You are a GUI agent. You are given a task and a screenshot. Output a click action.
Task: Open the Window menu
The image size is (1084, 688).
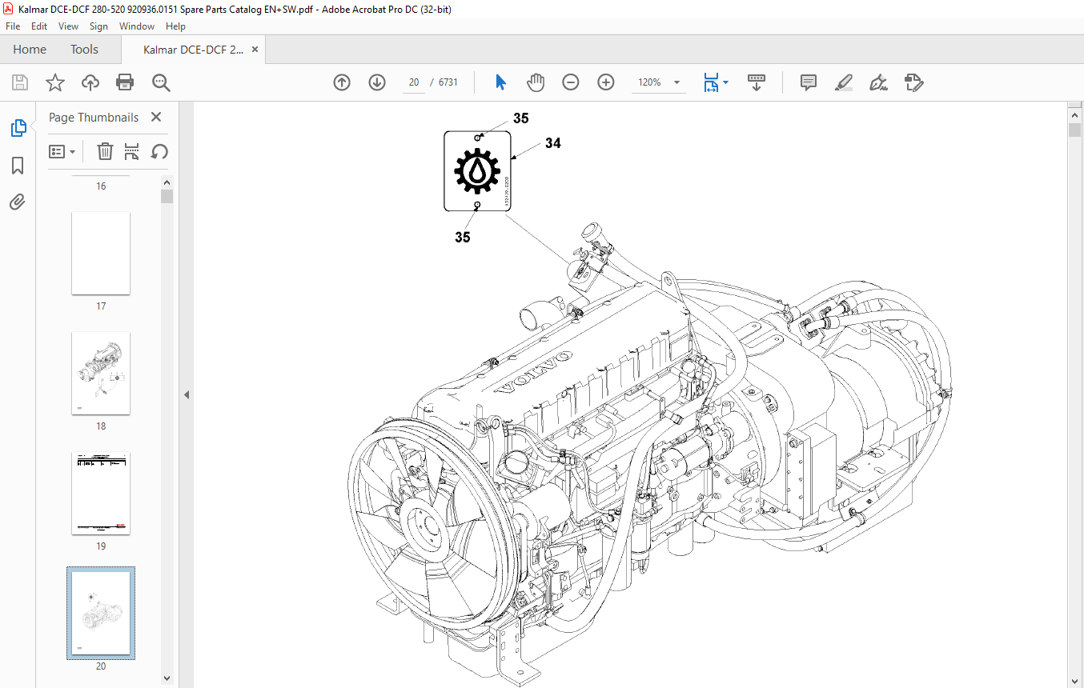(x=137, y=26)
